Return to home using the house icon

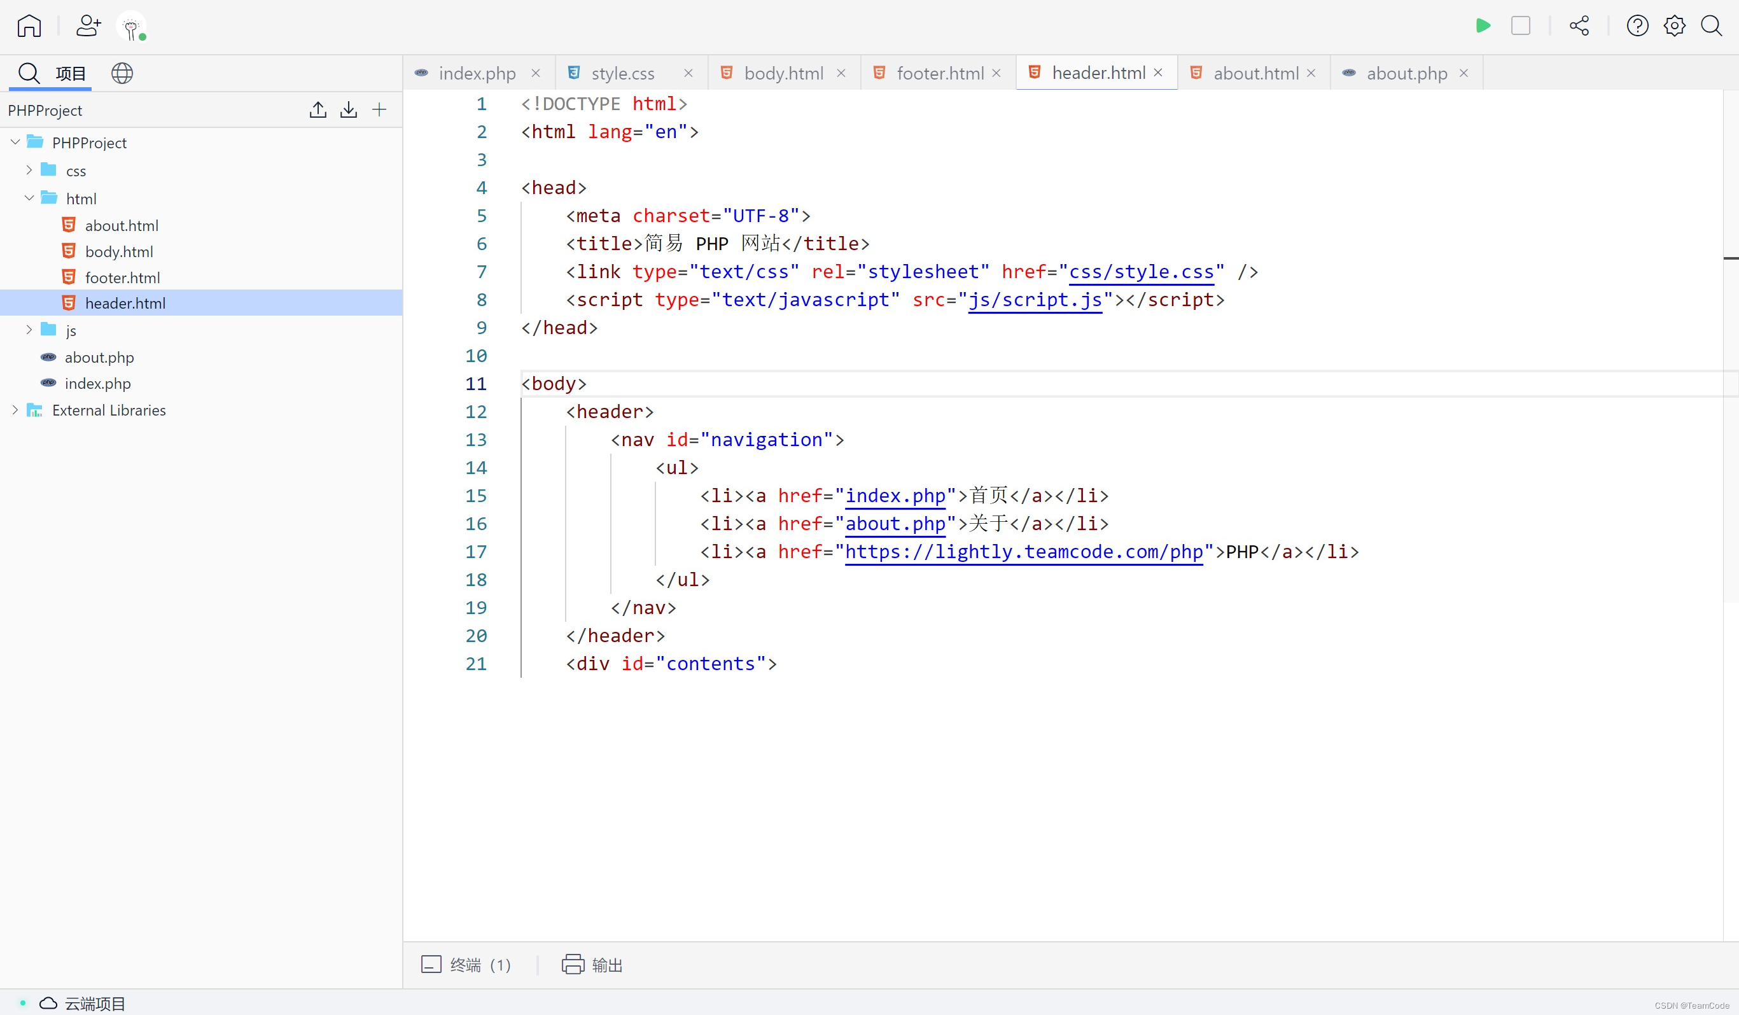coord(28,26)
